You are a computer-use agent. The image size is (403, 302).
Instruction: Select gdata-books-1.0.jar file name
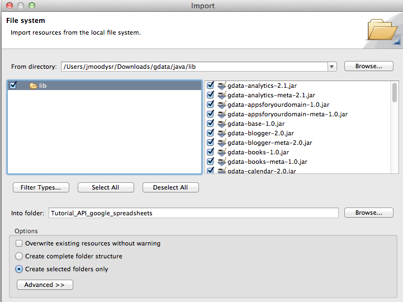258,152
